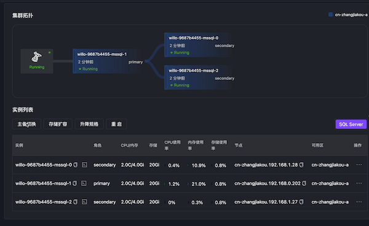Viewport: 369px width, 226px height.
Task: Open terminal for mssql-1 instance
Action: click(84, 183)
